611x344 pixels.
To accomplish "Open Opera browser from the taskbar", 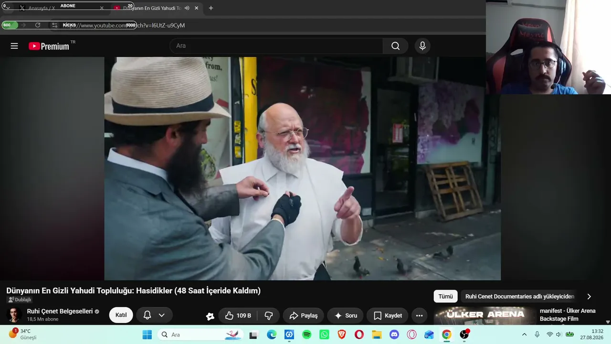I will point(359,334).
